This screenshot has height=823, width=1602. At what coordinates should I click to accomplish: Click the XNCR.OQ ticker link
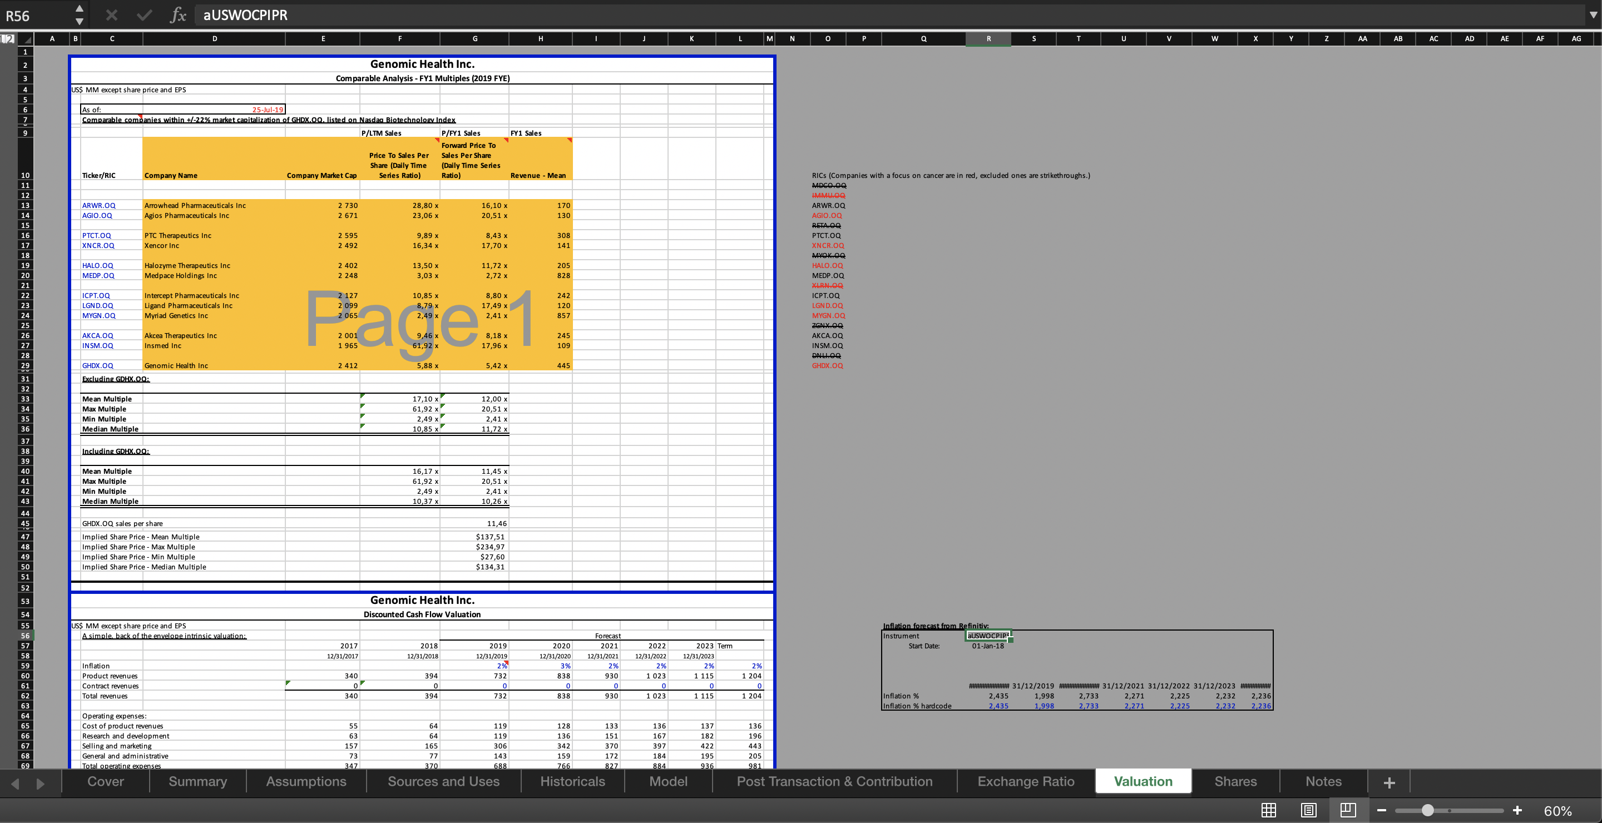(98, 245)
